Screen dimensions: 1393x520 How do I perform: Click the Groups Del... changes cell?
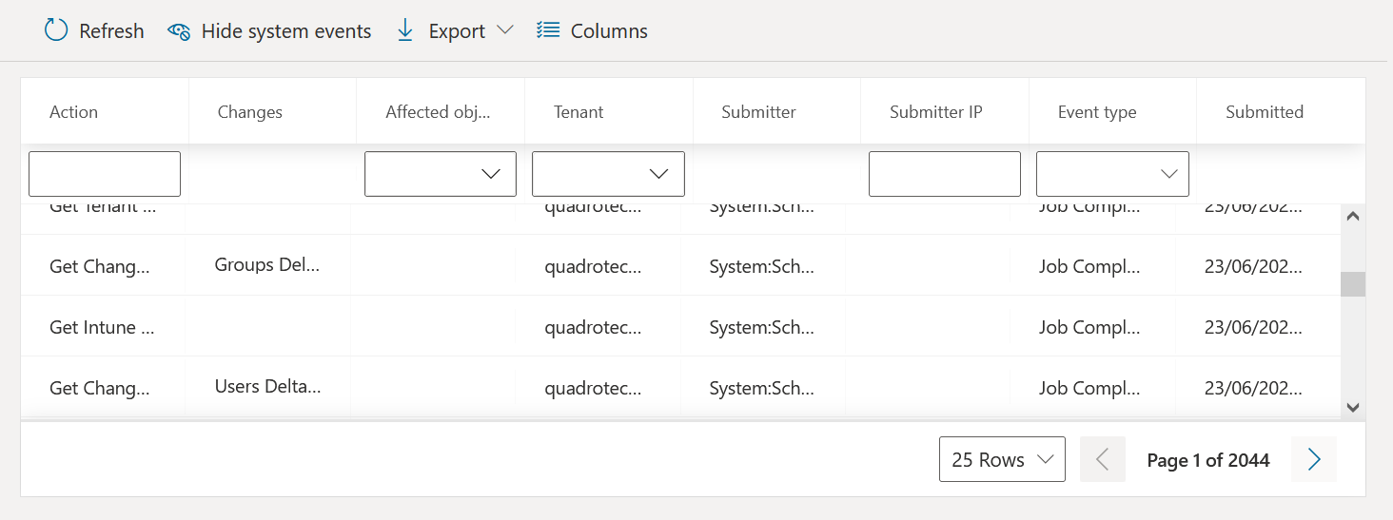(267, 265)
